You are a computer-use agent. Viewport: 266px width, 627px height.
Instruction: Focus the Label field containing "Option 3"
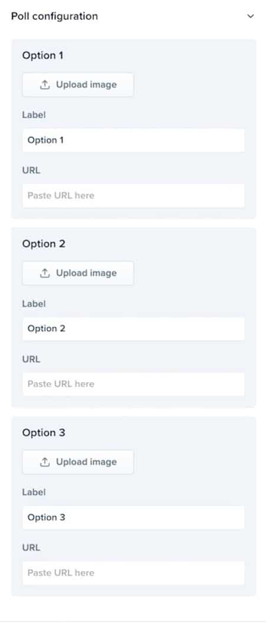click(x=133, y=517)
